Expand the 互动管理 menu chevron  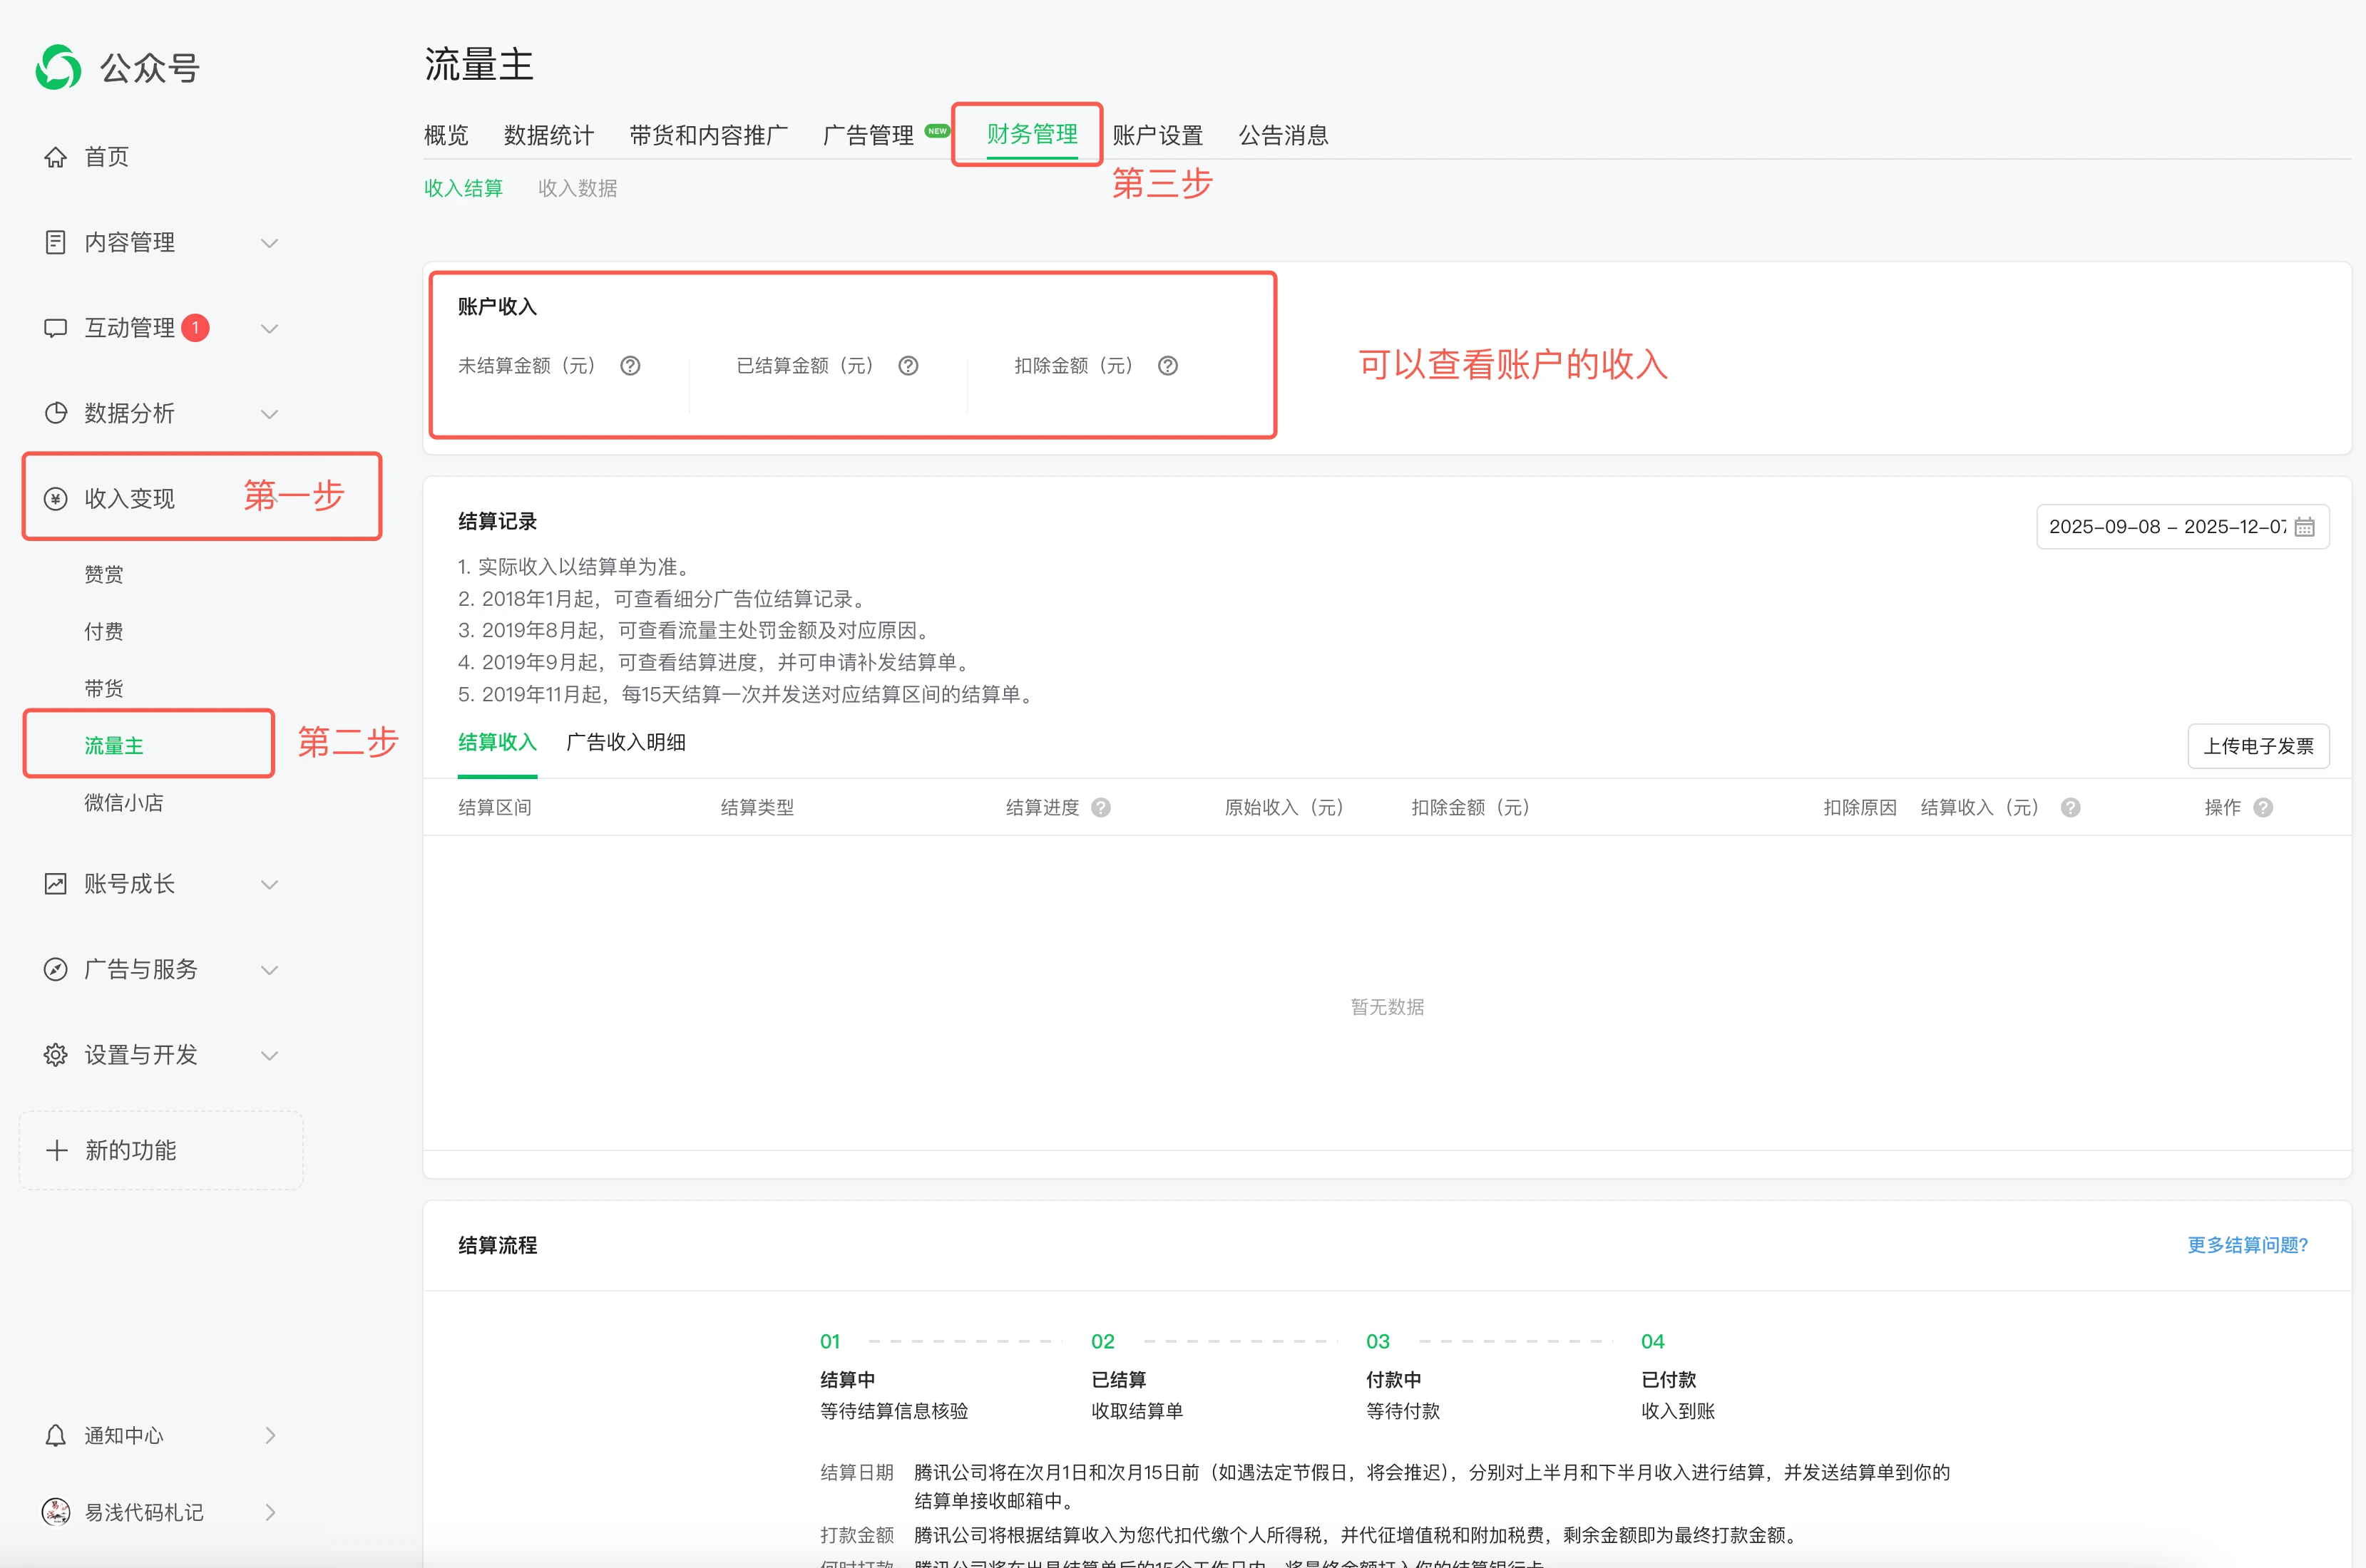coord(269,329)
